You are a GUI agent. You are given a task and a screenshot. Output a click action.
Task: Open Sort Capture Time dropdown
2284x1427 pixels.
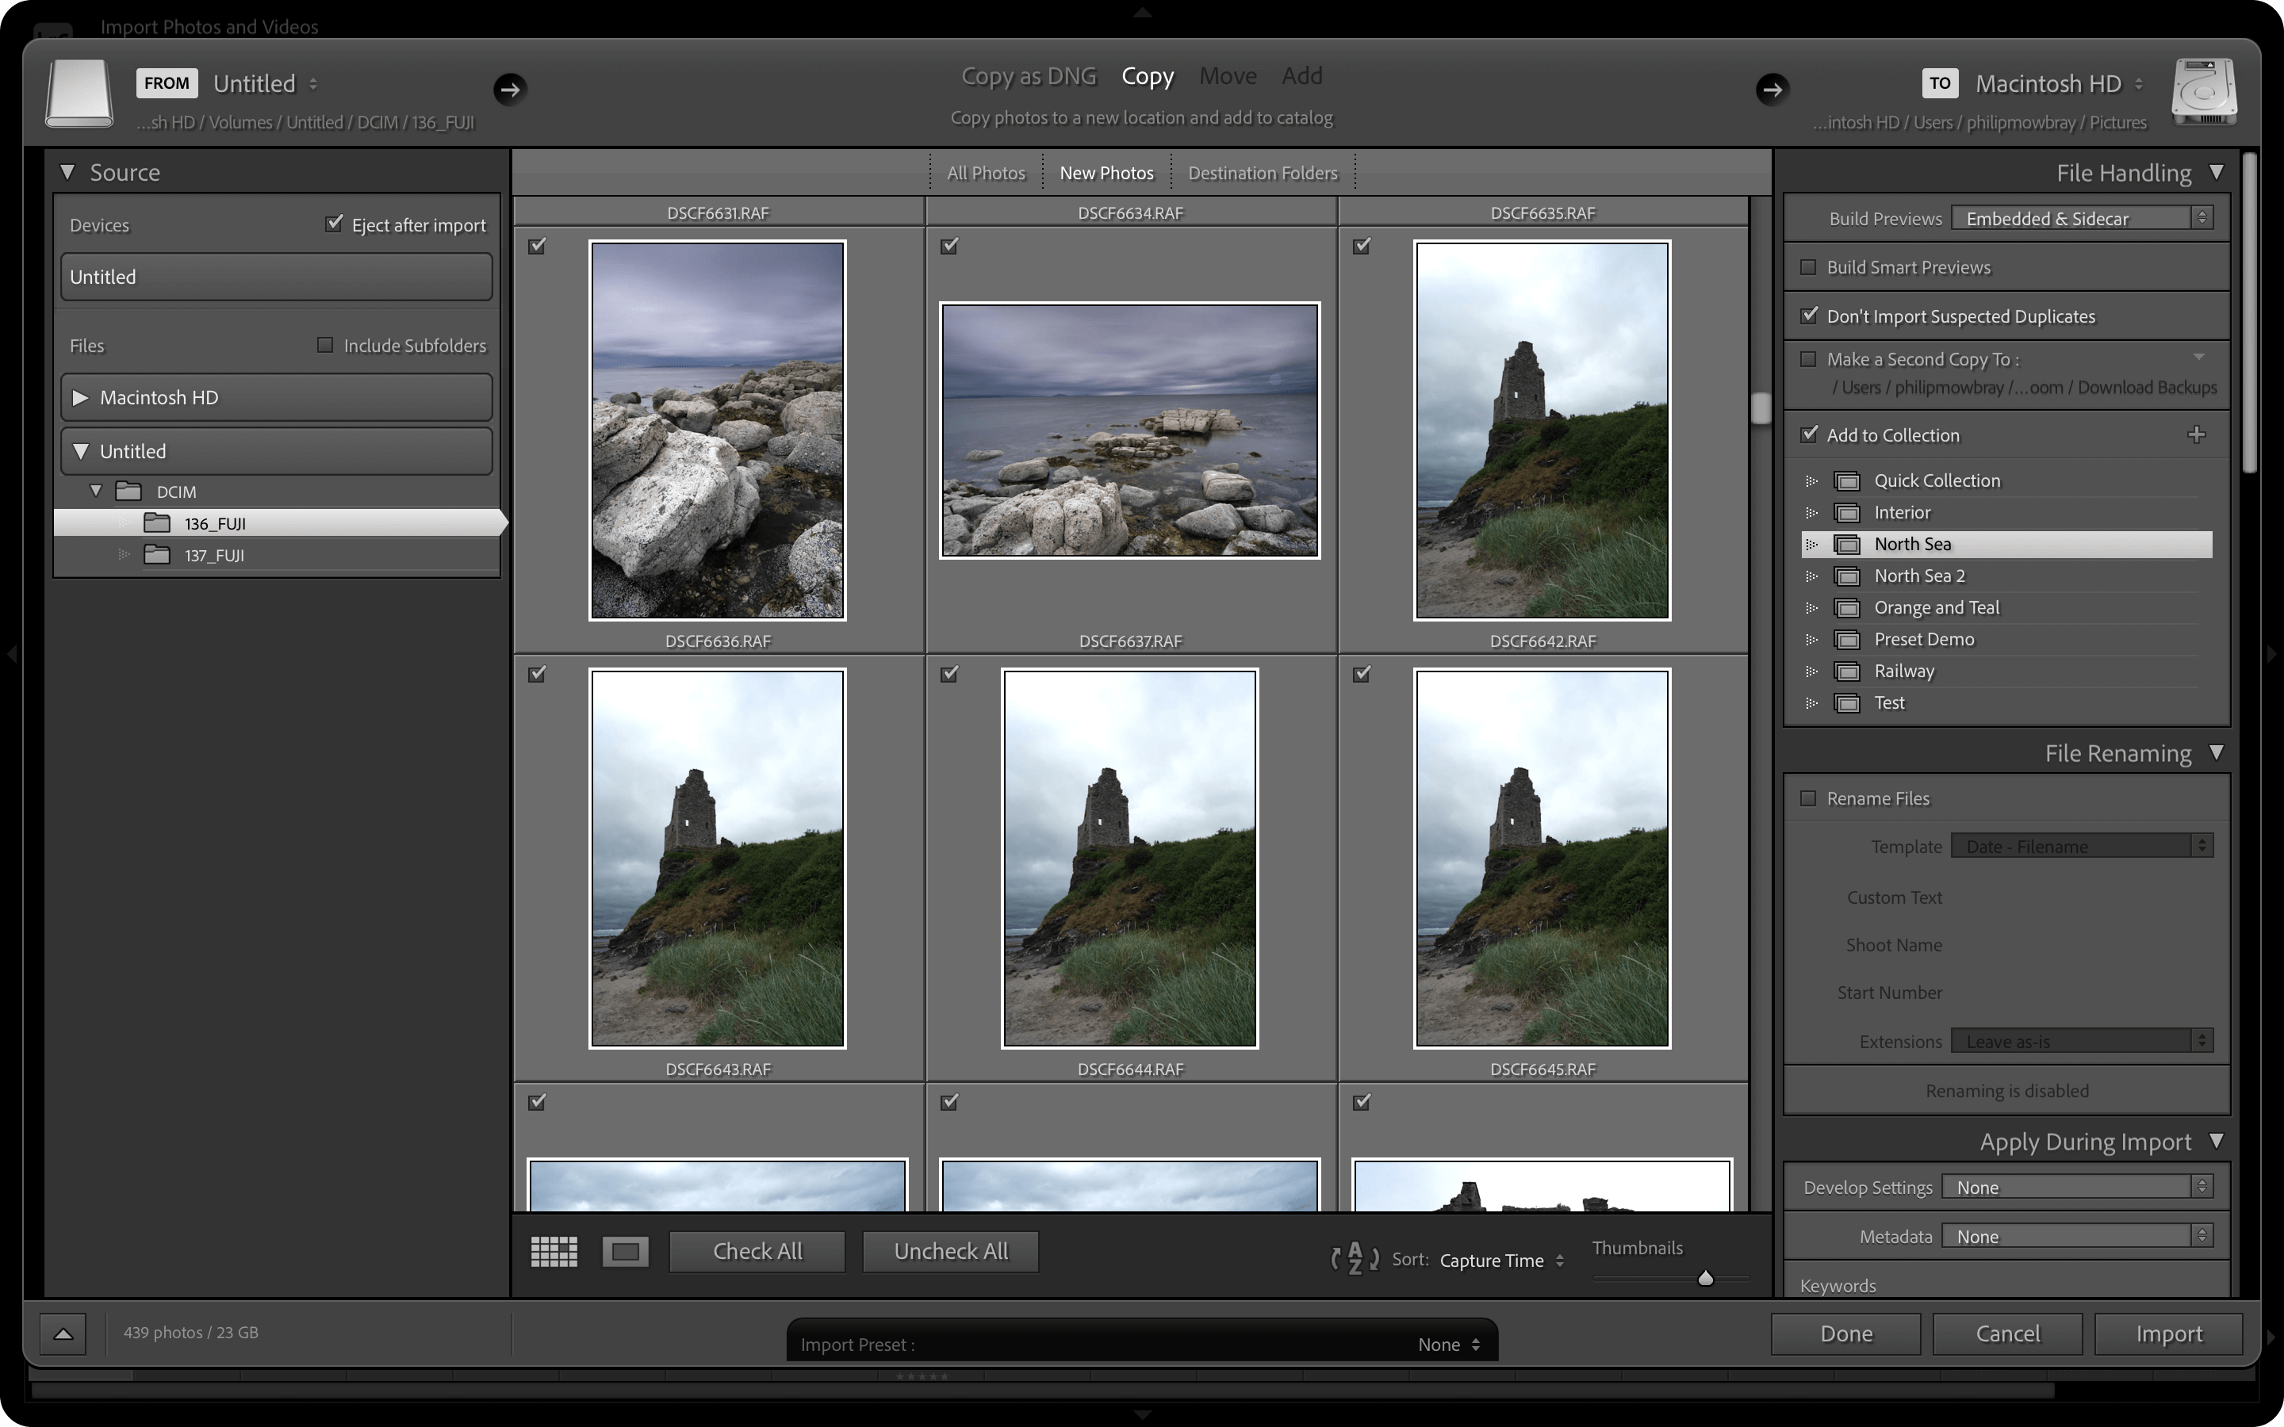(x=1501, y=1260)
